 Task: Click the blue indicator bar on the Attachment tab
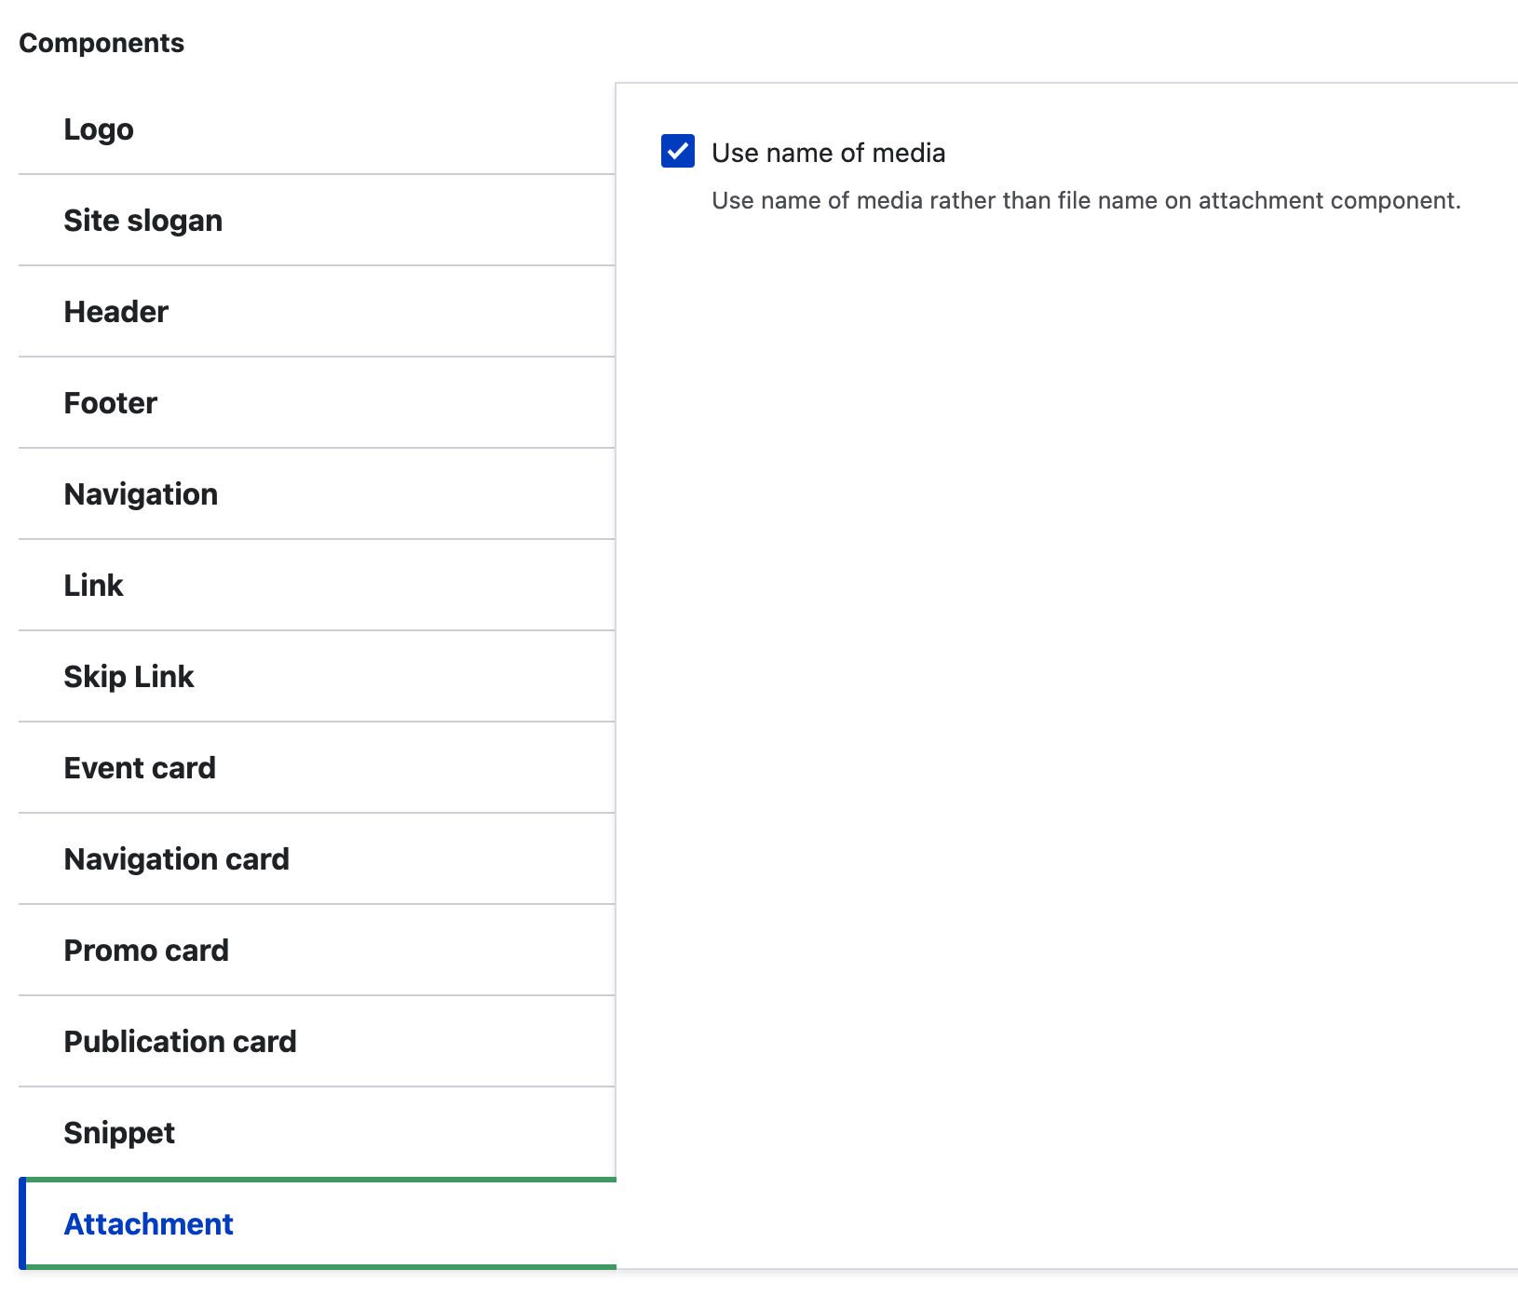click(22, 1223)
